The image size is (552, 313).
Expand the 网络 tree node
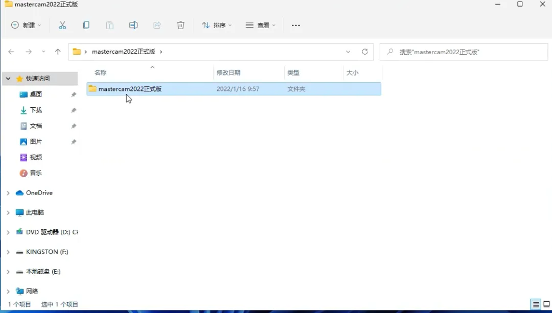point(8,292)
